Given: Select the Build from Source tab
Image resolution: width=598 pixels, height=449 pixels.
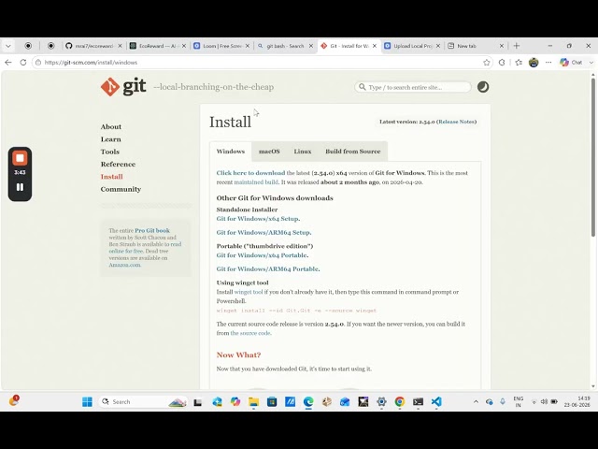Looking at the screenshot, I should [353, 152].
